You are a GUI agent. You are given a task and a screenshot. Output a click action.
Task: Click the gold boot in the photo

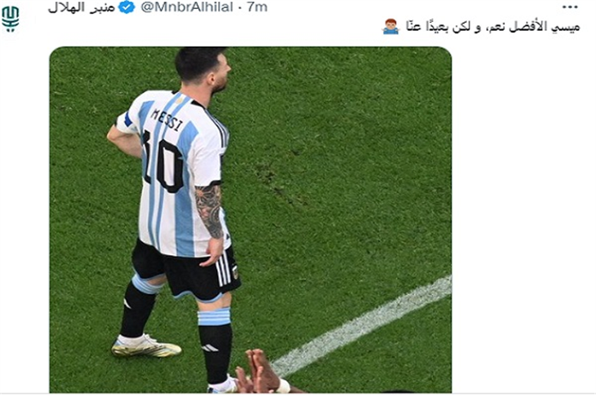(x=146, y=346)
